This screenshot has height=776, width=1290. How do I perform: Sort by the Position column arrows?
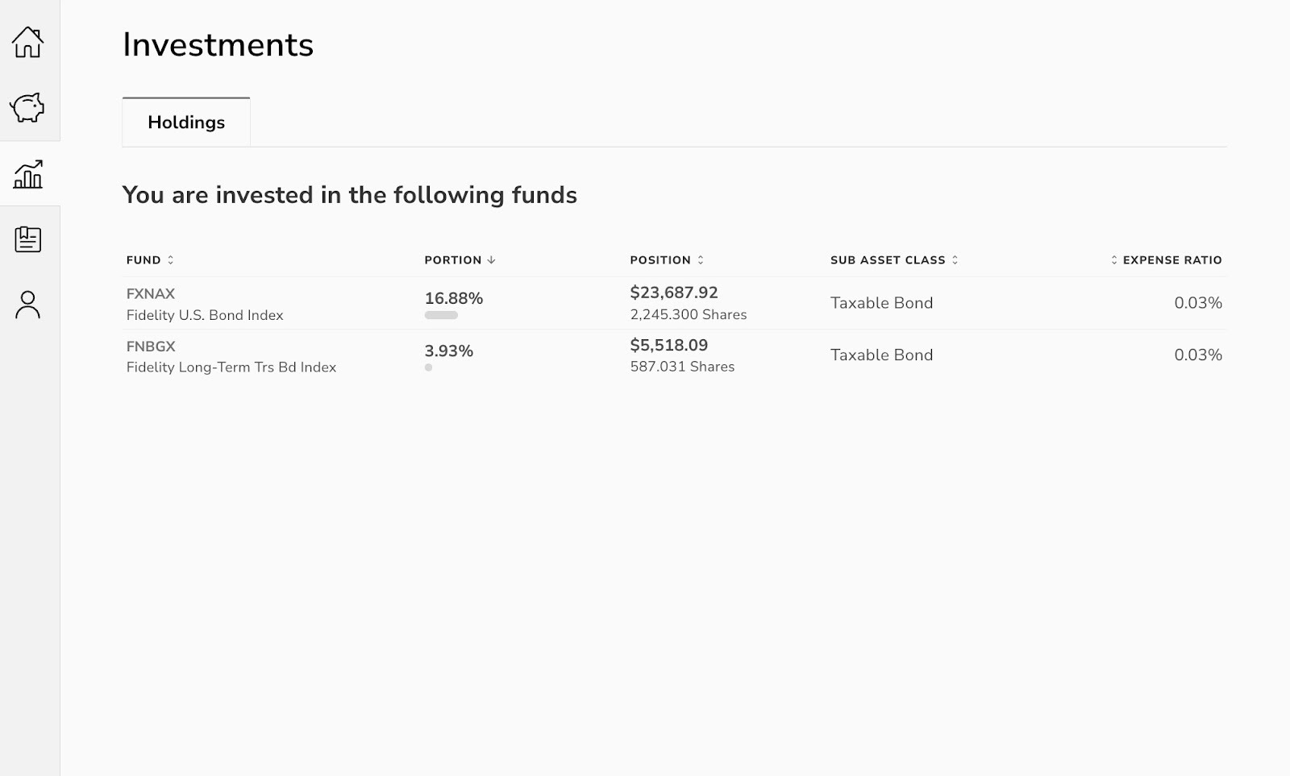click(701, 260)
